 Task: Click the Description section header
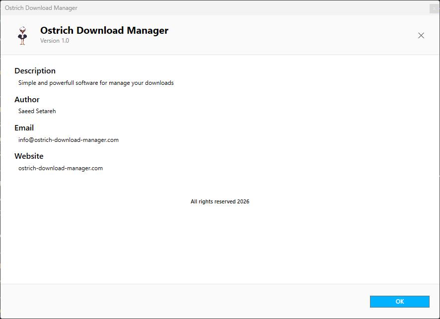[x=35, y=70]
